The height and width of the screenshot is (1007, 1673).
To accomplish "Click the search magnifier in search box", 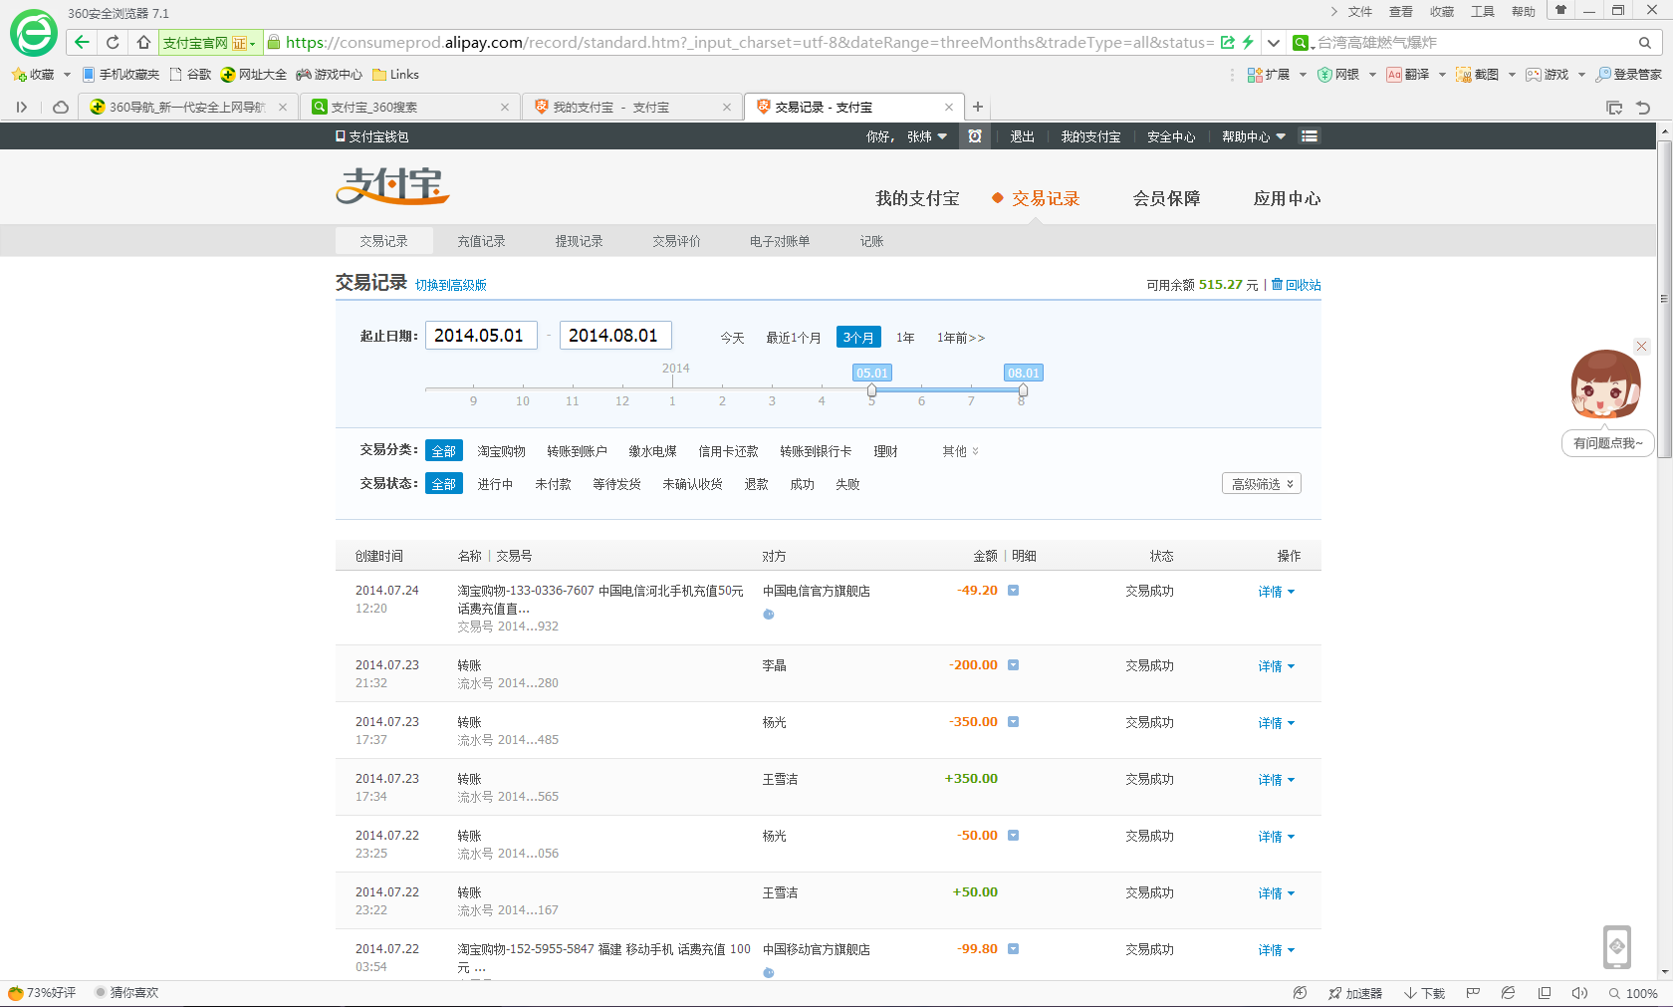I will click(x=1645, y=43).
